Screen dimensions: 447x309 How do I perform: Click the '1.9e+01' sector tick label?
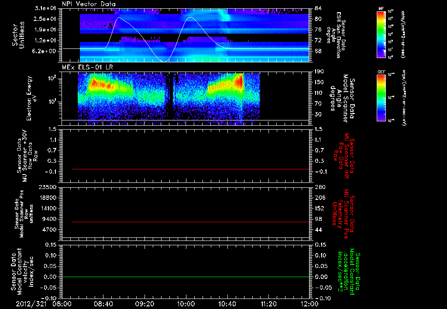pyautogui.click(x=45, y=30)
